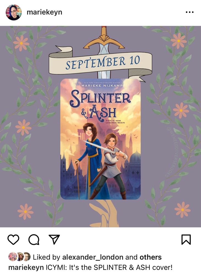
Task: Tap mariekeyn username in the caption
Action: click(26, 267)
